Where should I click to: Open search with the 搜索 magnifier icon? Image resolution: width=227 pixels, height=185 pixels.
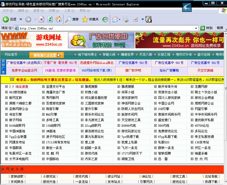(68, 19)
